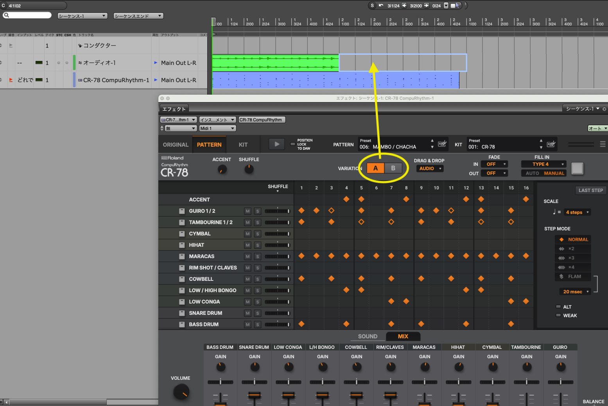Click the save kit preset icon
608x406 pixels.
point(551,144)
